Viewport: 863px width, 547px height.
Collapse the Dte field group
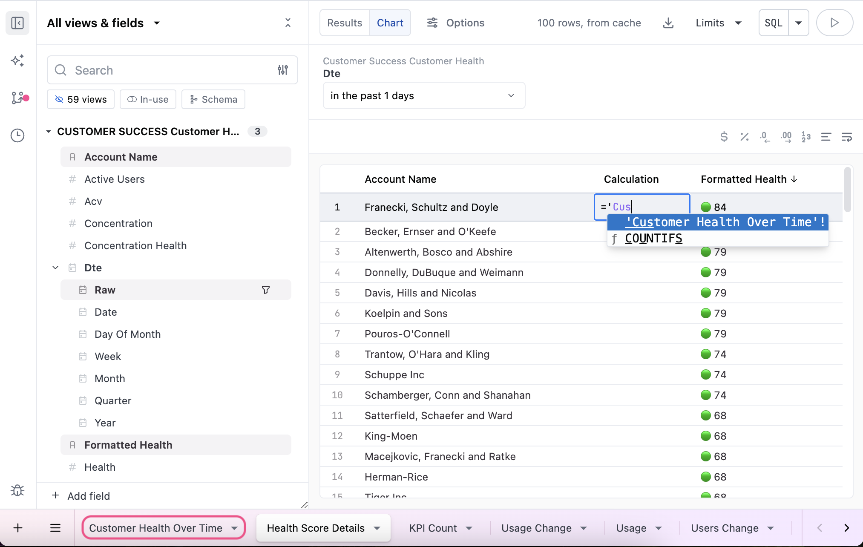pos(55,268)
